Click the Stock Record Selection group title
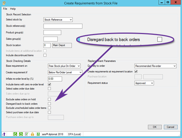The width and height of the screenshot is (182, 138). 18,14
